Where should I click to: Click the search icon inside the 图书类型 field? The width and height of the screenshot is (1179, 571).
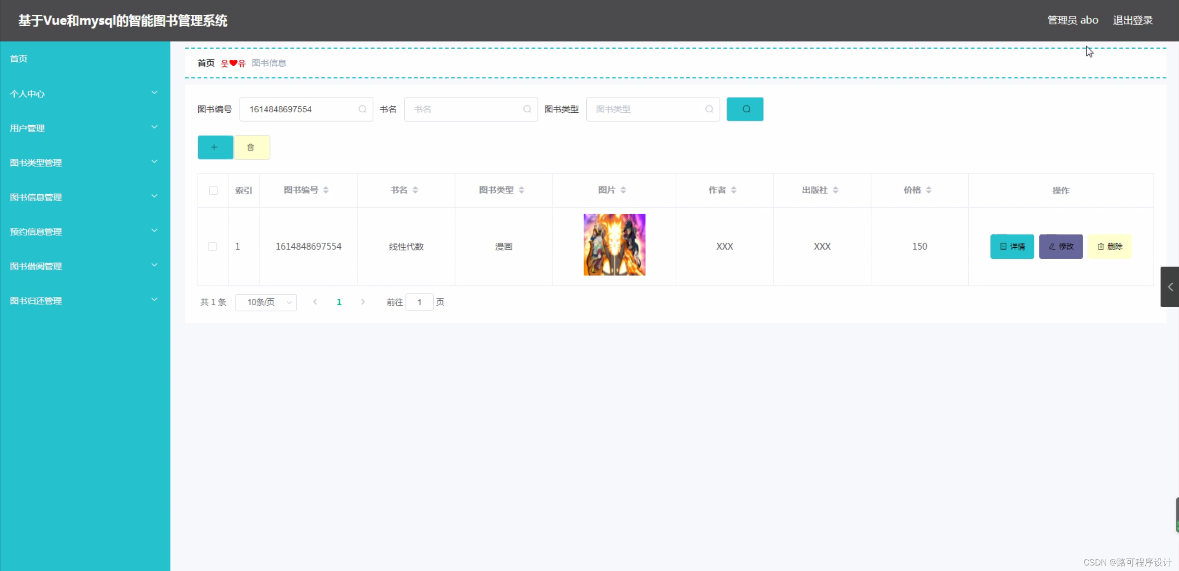(x=708, y=109)
